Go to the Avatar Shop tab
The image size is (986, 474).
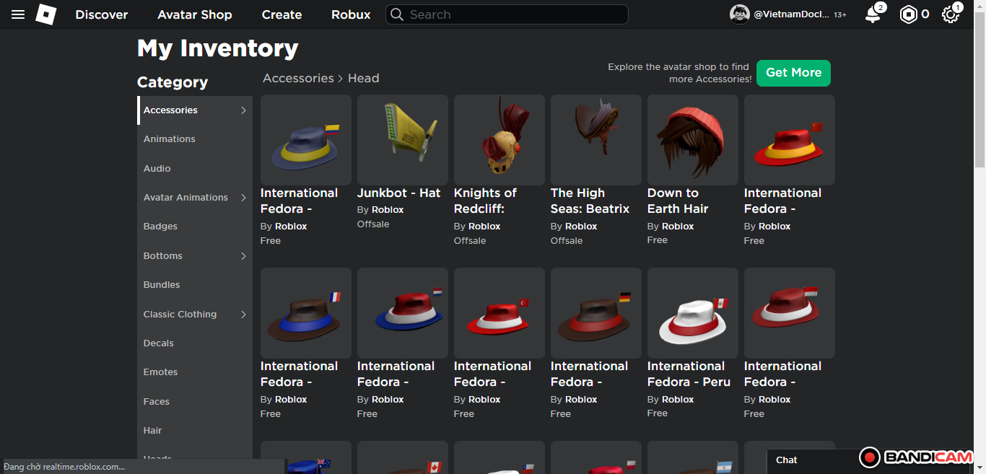coord(195,14)
